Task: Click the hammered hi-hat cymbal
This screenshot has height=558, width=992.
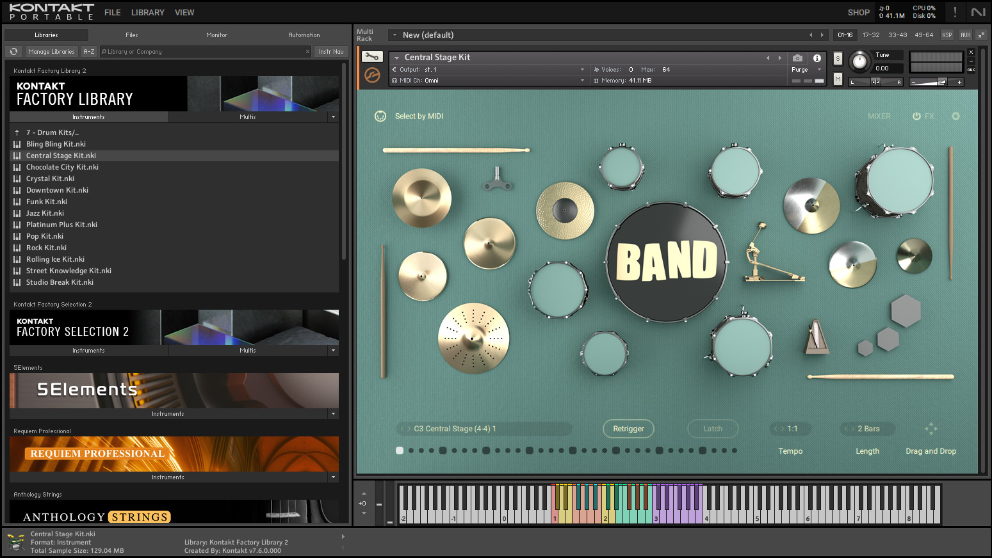Action: coord(565,211)
